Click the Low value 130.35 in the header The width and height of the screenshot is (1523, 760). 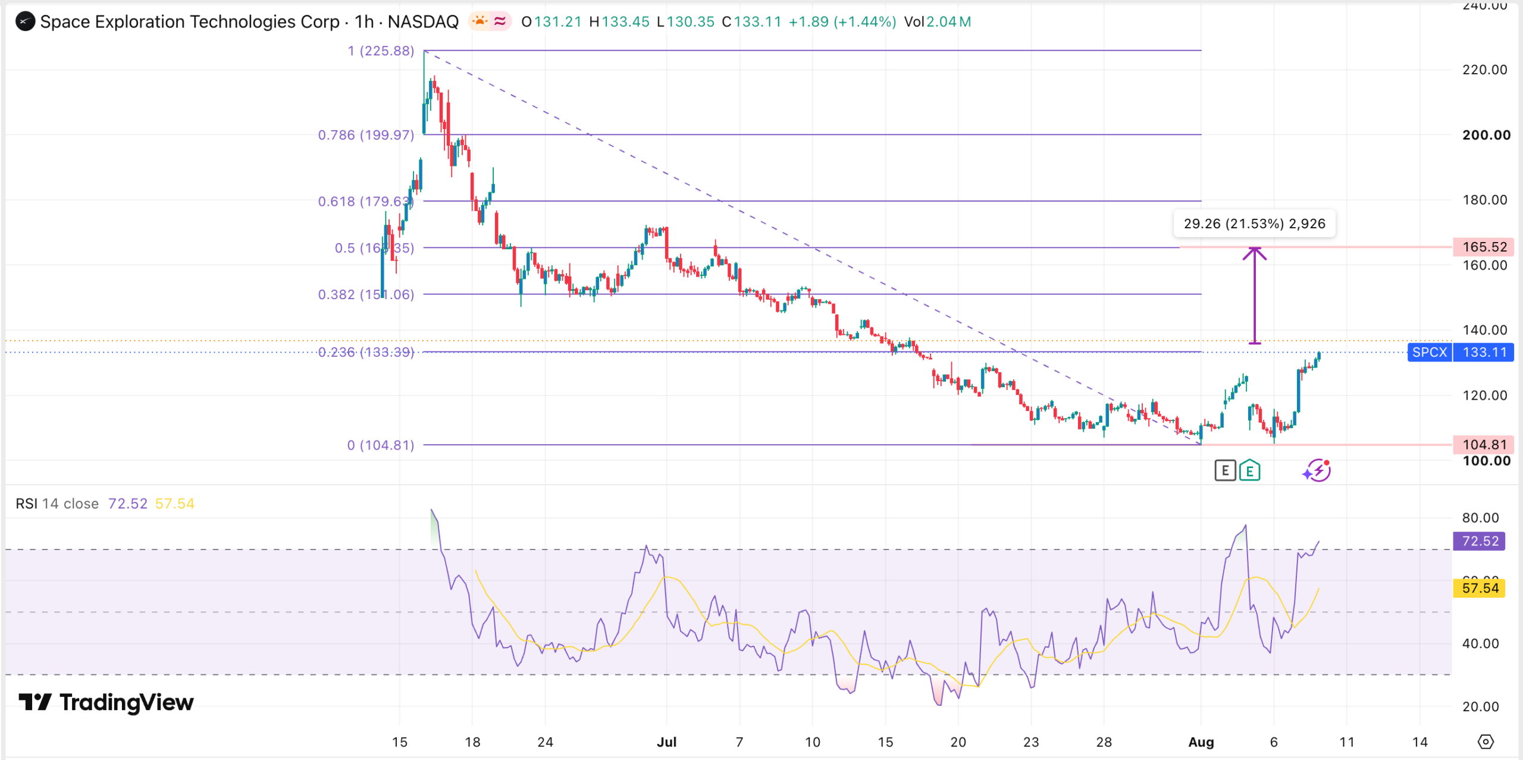pyautogui.click(x=690, y=22)
